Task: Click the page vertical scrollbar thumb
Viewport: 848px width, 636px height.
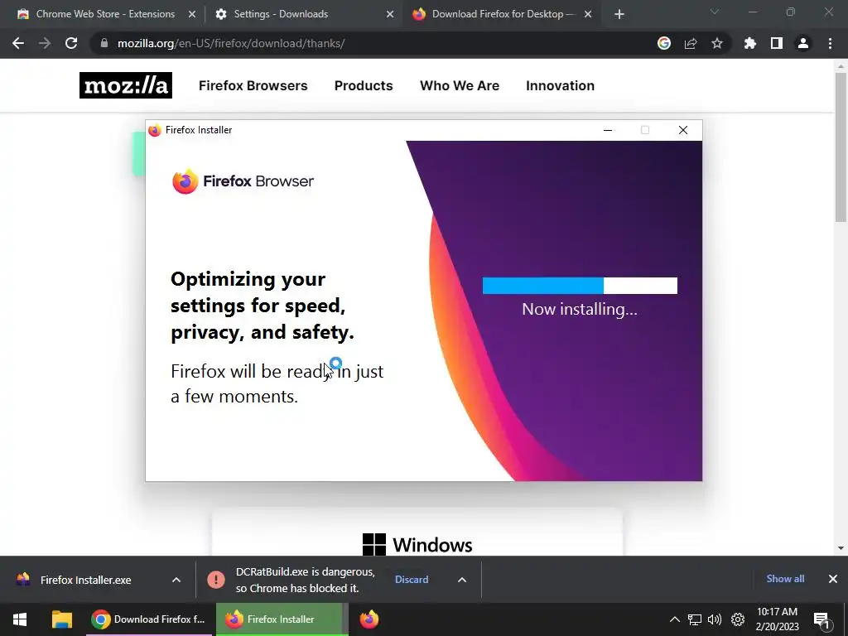Action: click(841, 147)
